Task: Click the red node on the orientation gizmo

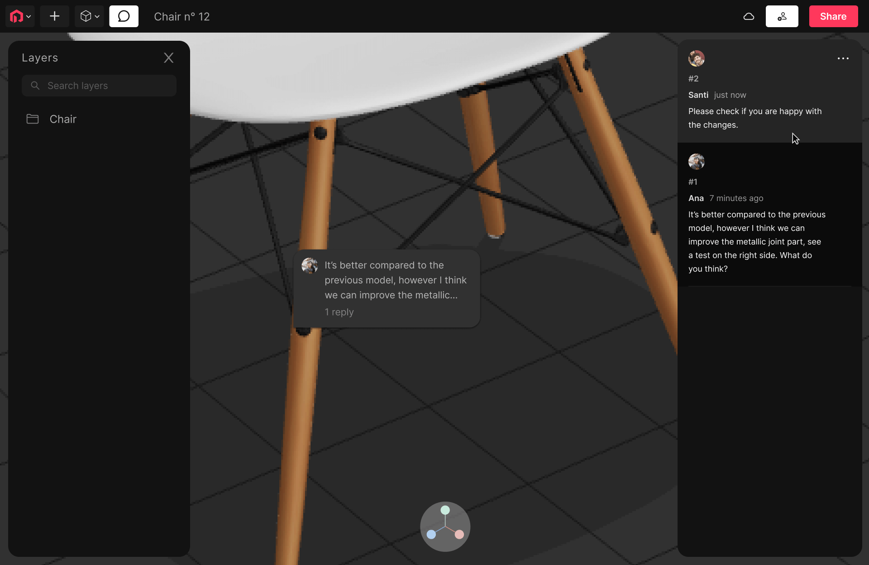Action: coord(459,535)
